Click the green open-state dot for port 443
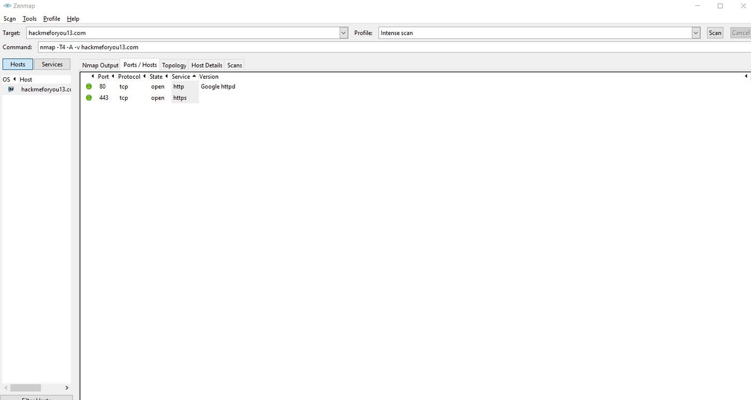751x400 pixels. (89, 97)
